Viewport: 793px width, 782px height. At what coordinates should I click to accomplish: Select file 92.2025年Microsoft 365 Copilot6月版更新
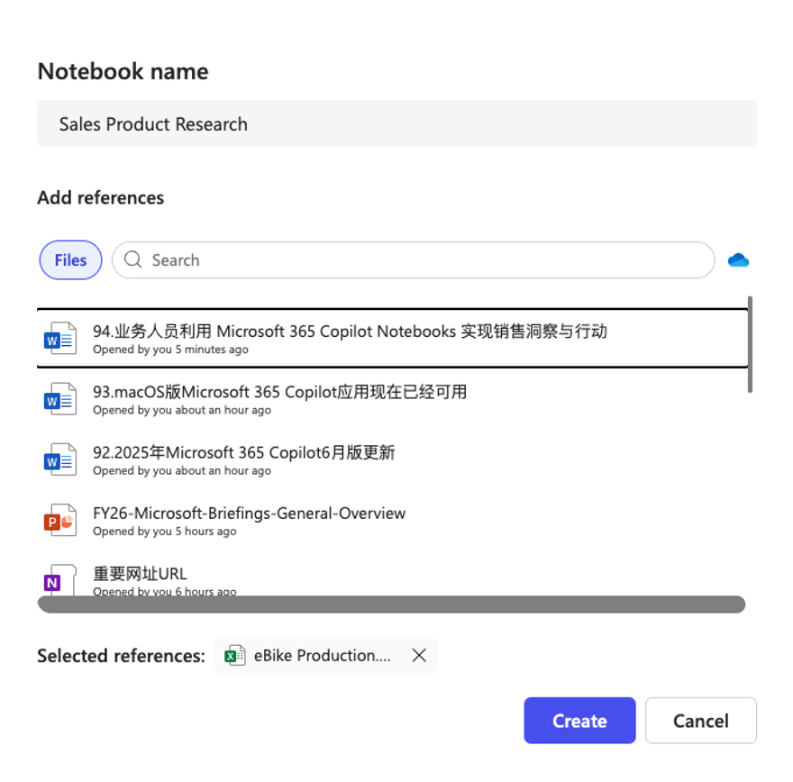(393, 459)
